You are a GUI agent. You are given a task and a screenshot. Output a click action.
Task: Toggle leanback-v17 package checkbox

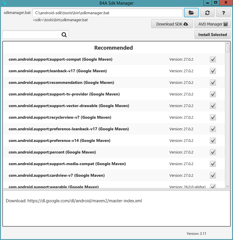pyautogui.click(x=213, y=71)
